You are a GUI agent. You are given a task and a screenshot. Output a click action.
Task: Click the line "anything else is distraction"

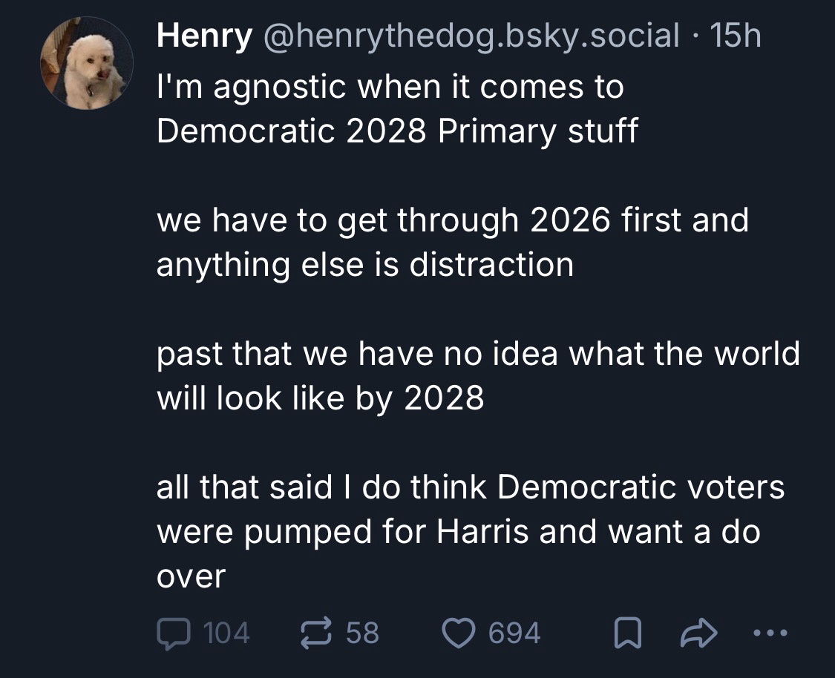pos(364,265)
